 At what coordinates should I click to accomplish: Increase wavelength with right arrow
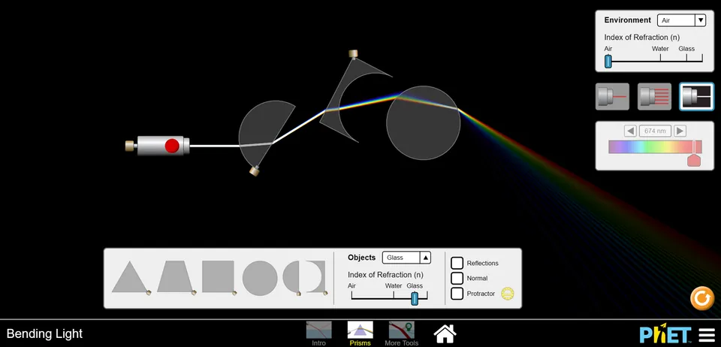680,131
